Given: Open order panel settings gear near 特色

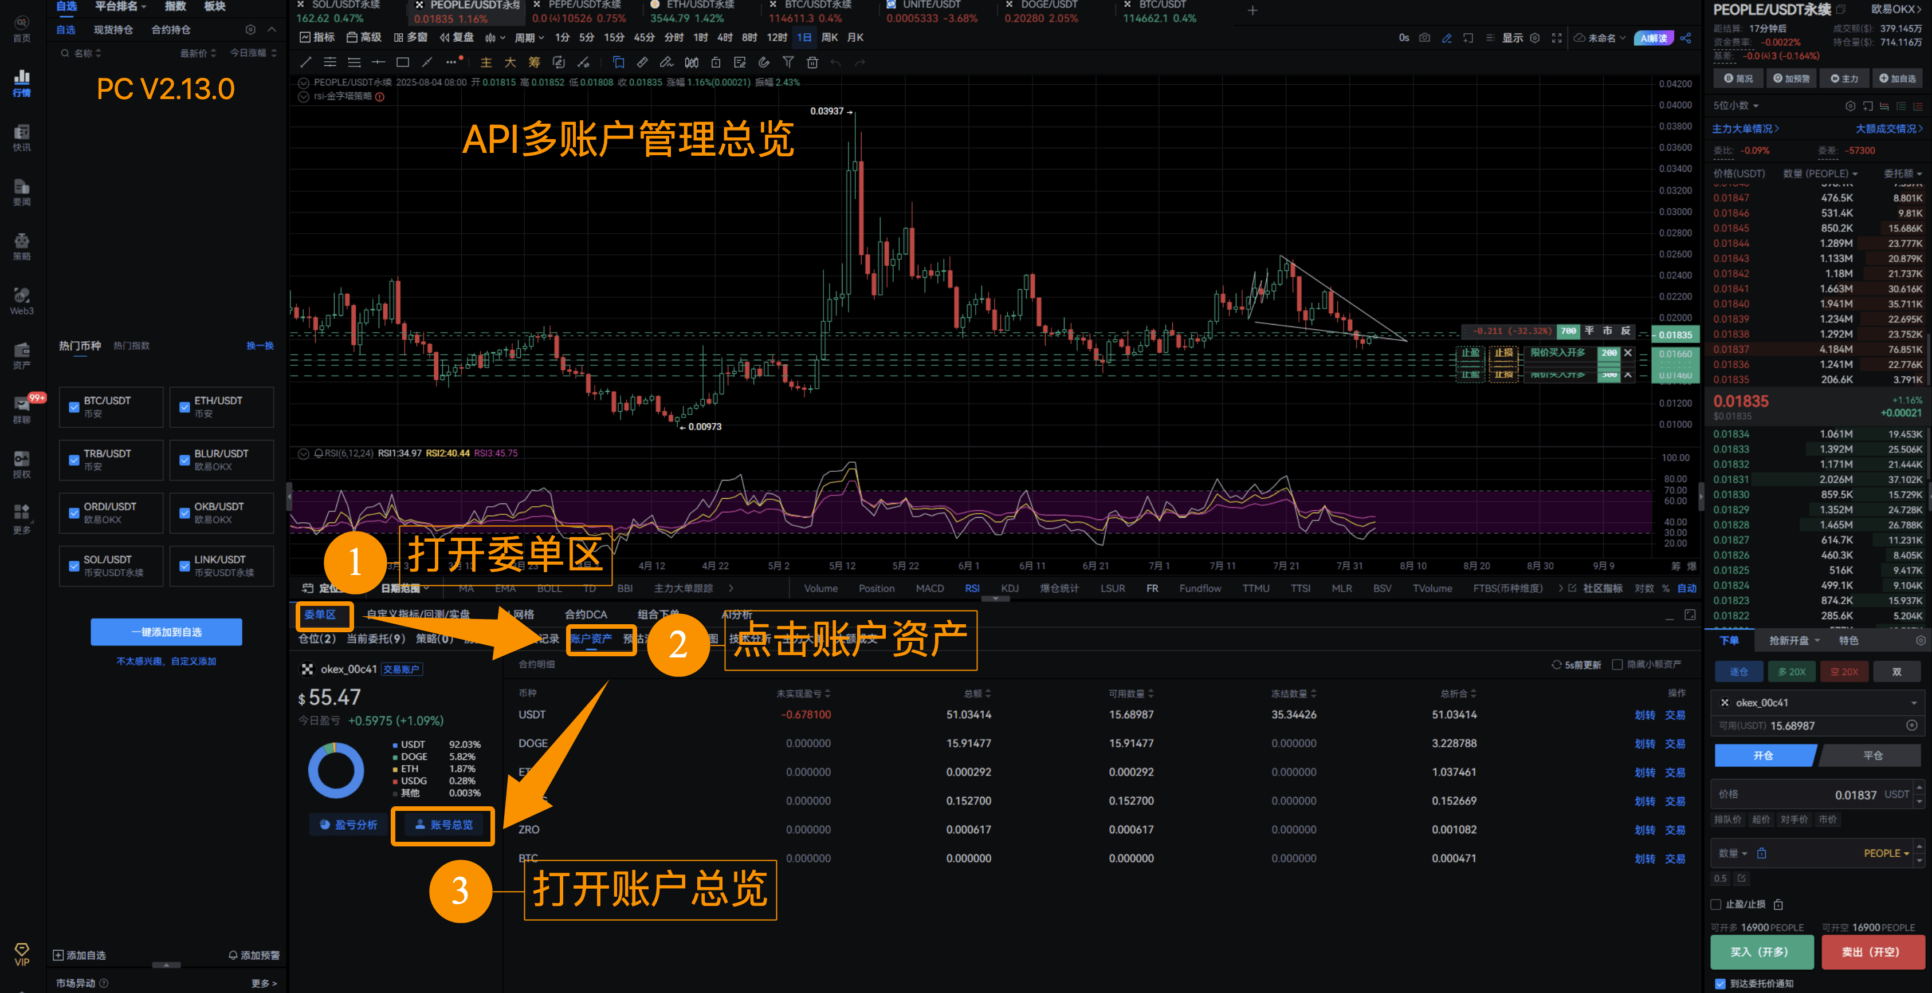Looking at the screenshot, I should pos(1921,640).
